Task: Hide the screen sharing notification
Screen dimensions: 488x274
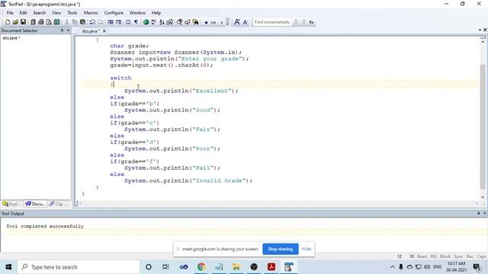Action: coord(307,249)
